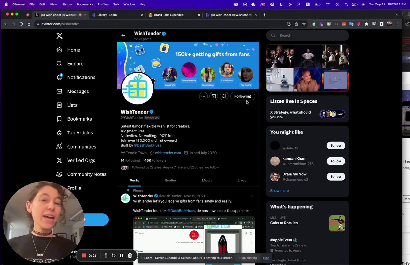Screen dimensions: 410x265
Task: Open Notifications in the sidebar
Action: click(76, 77)
